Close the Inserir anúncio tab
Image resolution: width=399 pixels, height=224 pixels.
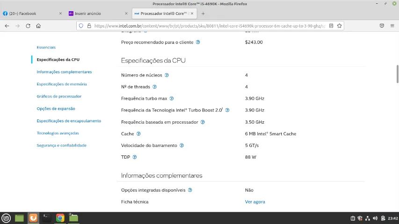click(x=126, y=14)
